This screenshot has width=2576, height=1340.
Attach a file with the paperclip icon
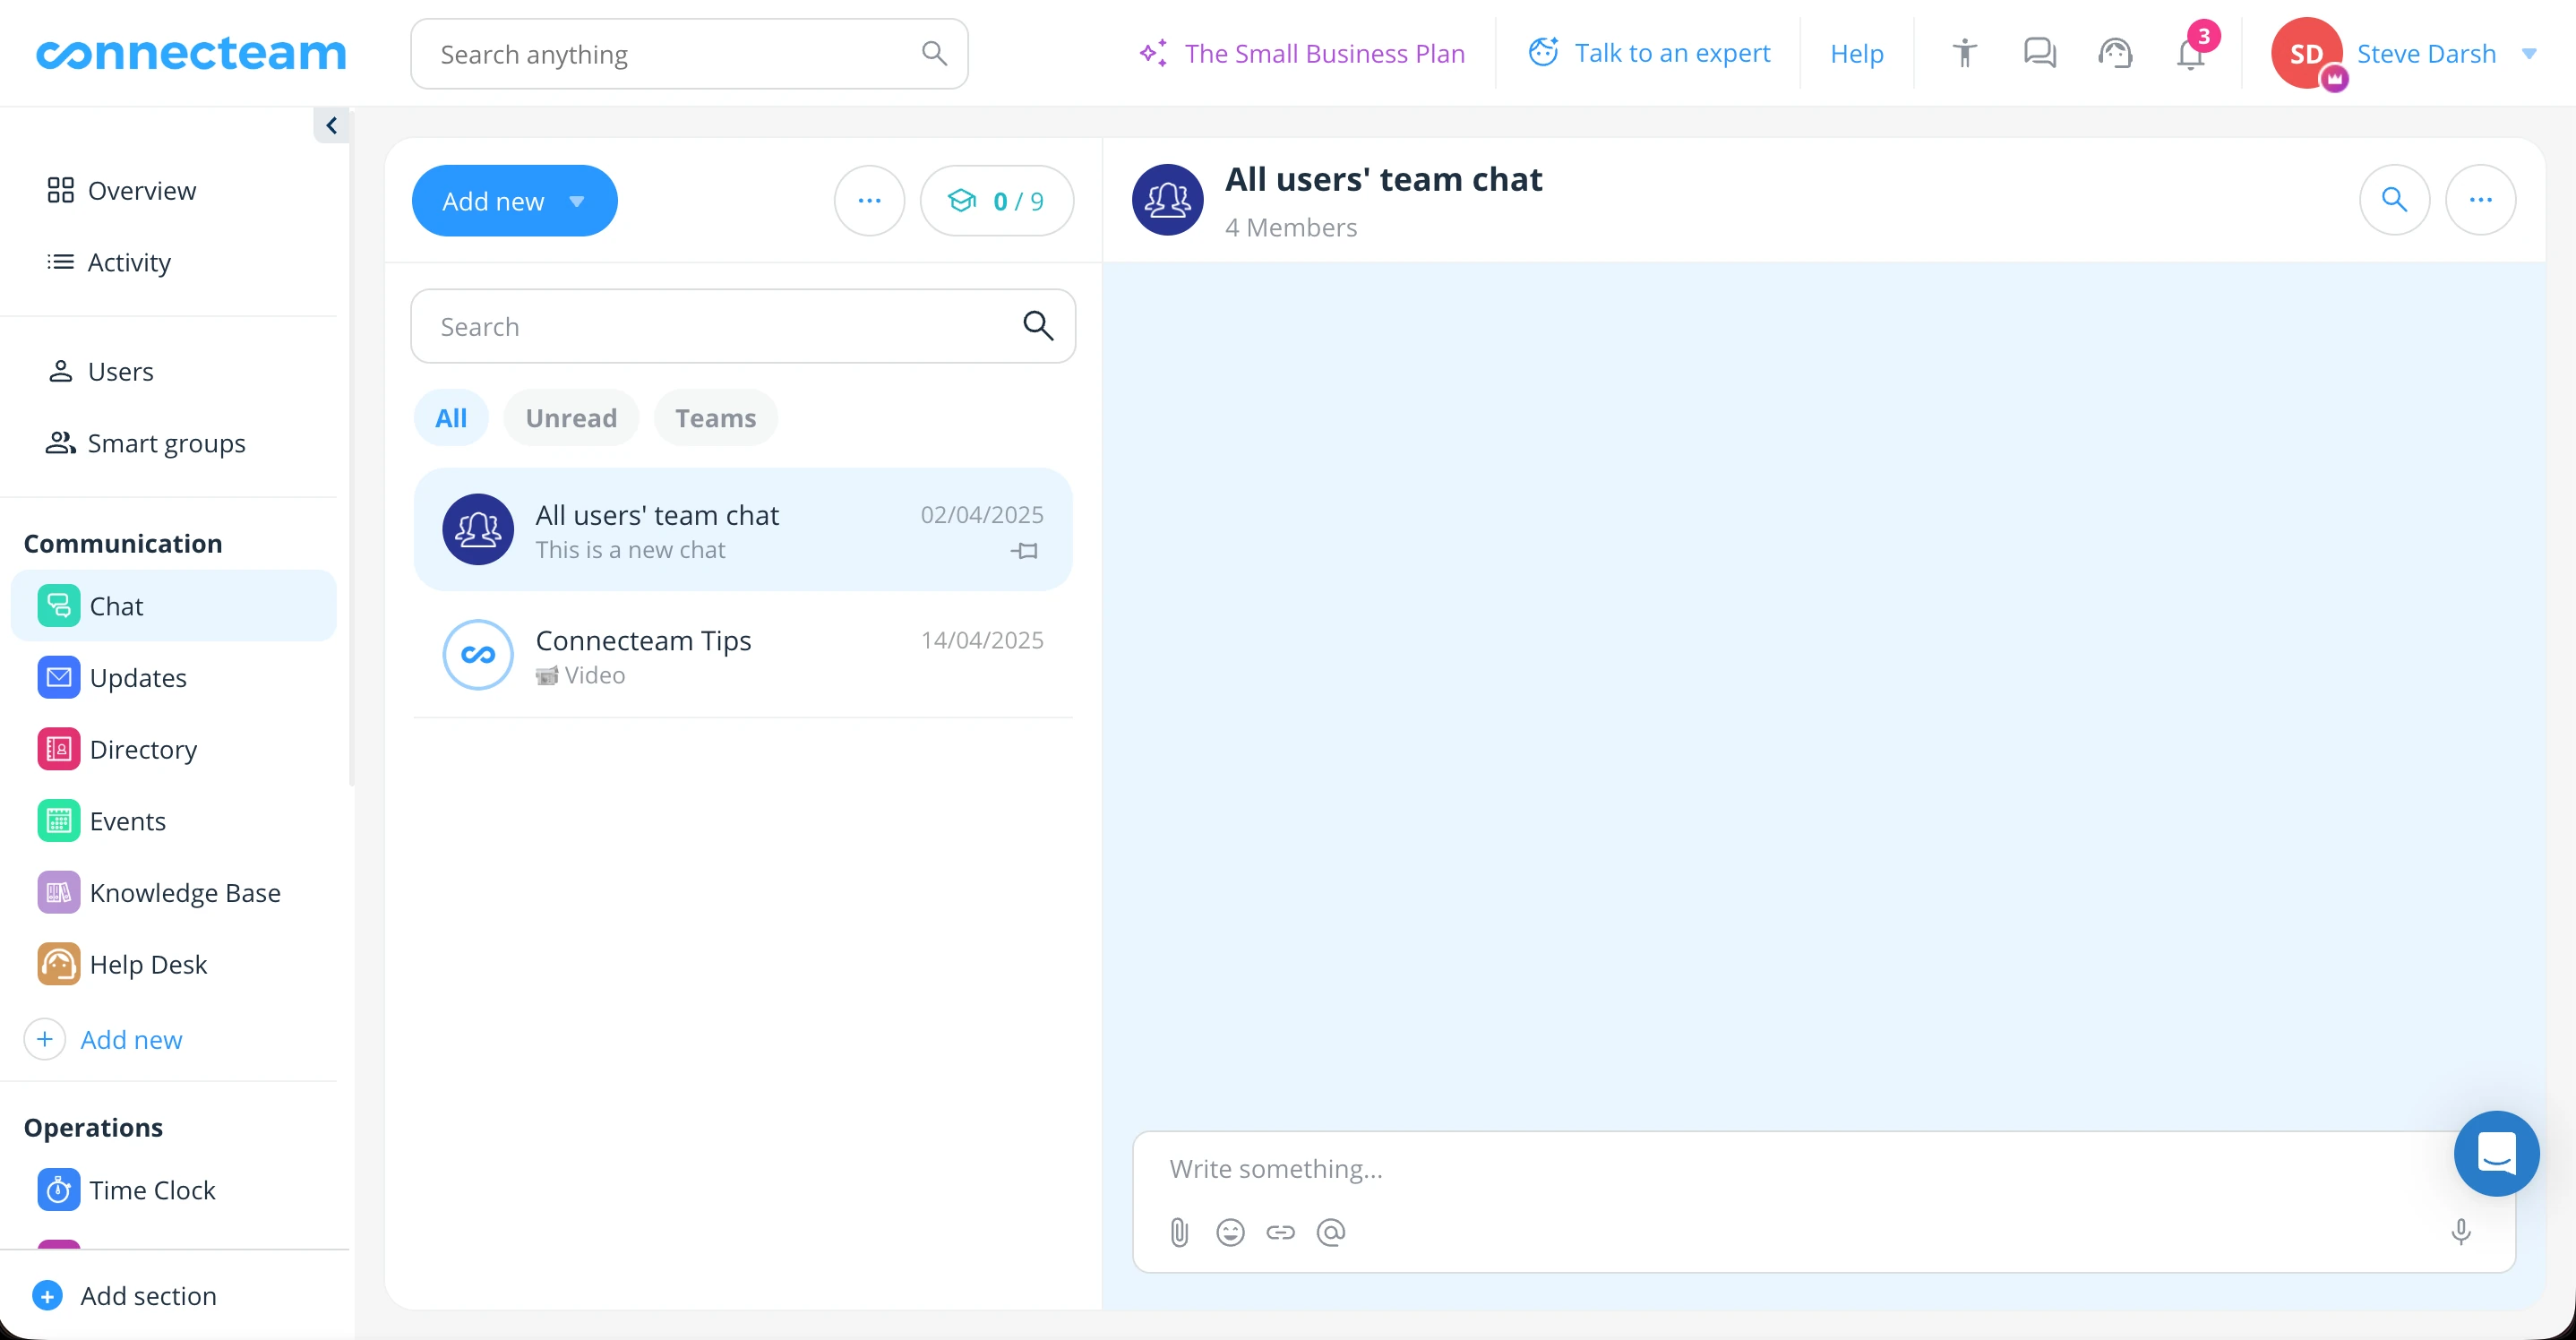click(1179, 1233)
